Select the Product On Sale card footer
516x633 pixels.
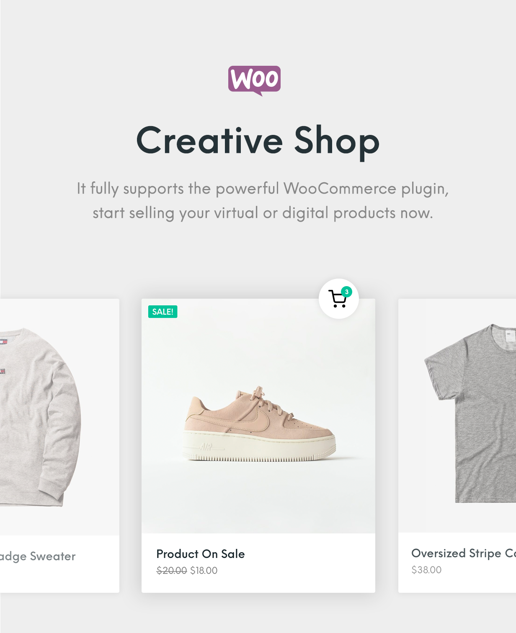pos(258,563)
